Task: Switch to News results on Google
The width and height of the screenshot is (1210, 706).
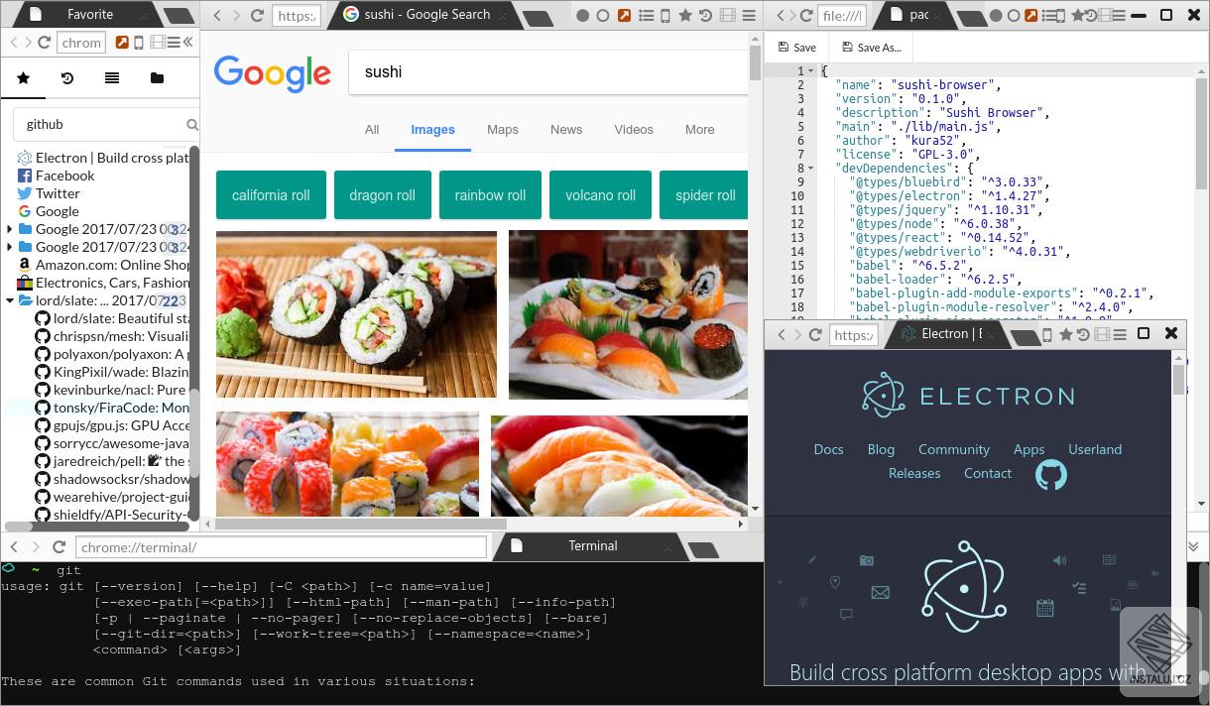Action: (x=566, y=130)
